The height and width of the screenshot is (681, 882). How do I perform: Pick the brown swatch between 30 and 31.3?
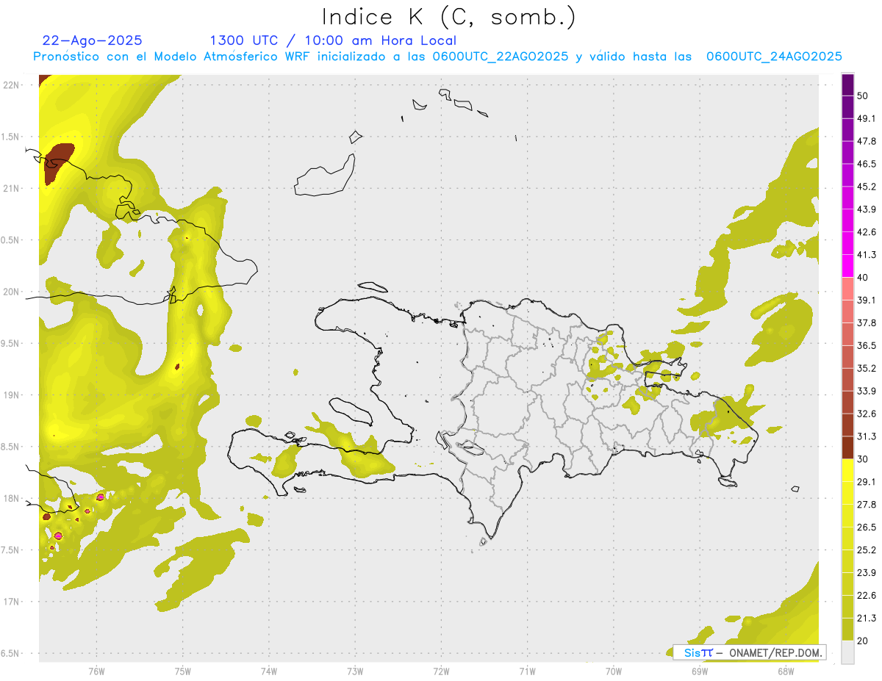847,448
